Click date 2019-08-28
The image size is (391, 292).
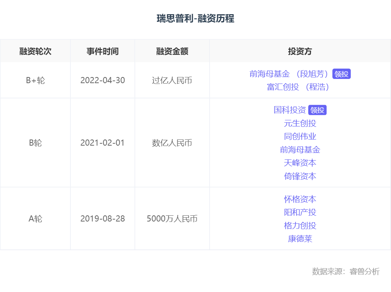tap(102, 218)
